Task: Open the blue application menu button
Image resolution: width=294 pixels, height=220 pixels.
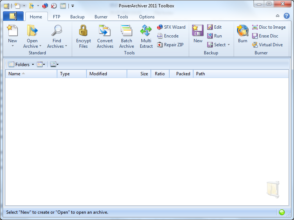Action: coord(13,16)
